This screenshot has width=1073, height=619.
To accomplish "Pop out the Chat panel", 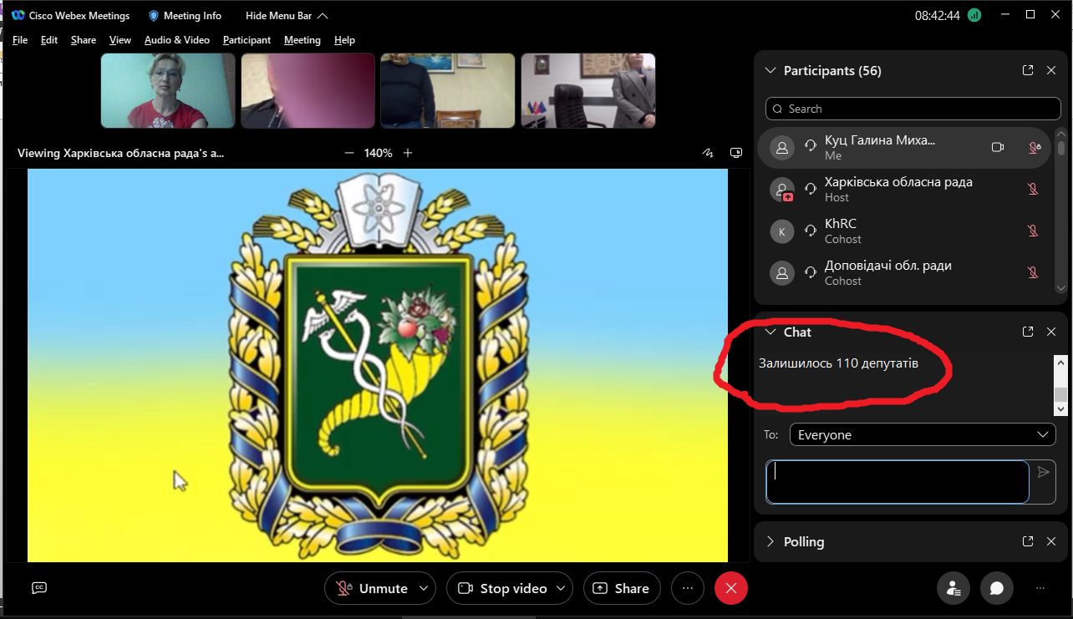I will 1028,332.
